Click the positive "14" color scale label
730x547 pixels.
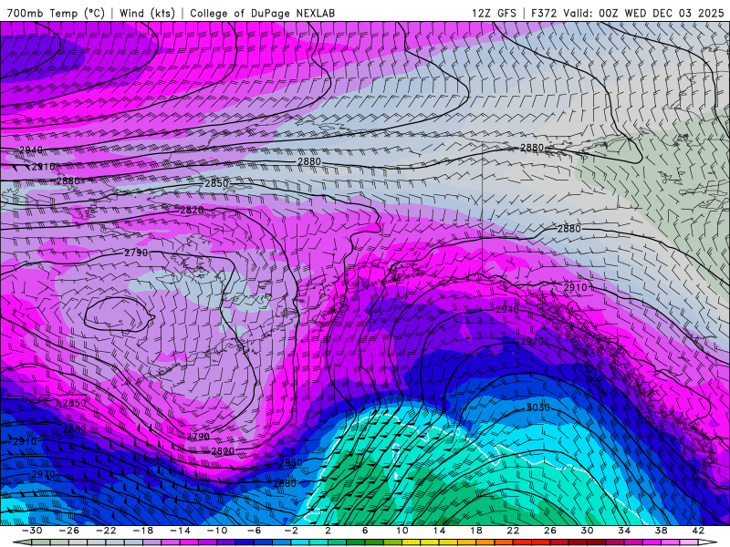439,531
